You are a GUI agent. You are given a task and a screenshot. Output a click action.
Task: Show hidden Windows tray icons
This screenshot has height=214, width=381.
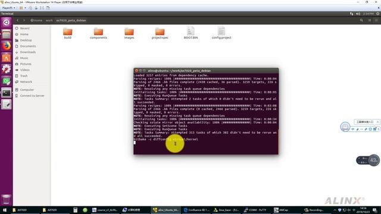(335, 210)
